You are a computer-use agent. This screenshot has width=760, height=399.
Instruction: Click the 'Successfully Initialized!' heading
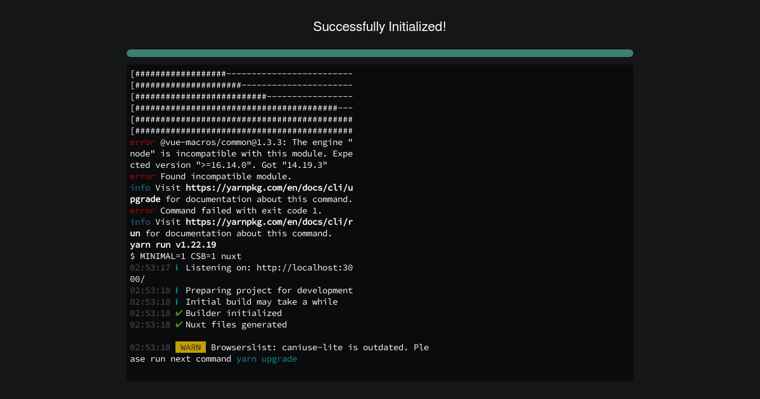coord(380,27)
